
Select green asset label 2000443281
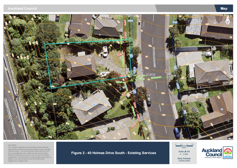coord(140,79)
